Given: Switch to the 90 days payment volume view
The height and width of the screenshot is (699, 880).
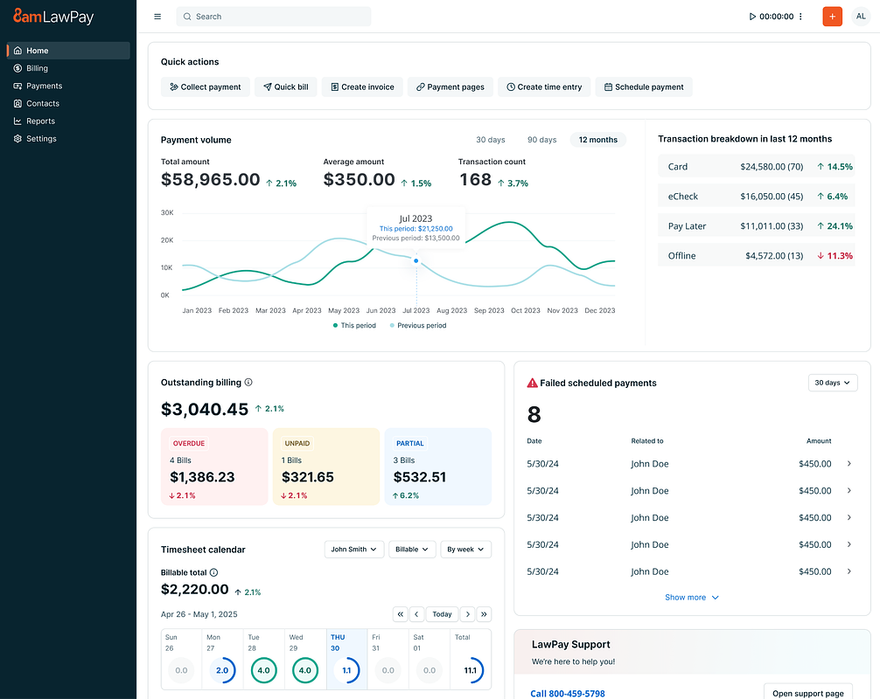Looking at the screenshot, I should pyautogui.click(x=541, y=139).
